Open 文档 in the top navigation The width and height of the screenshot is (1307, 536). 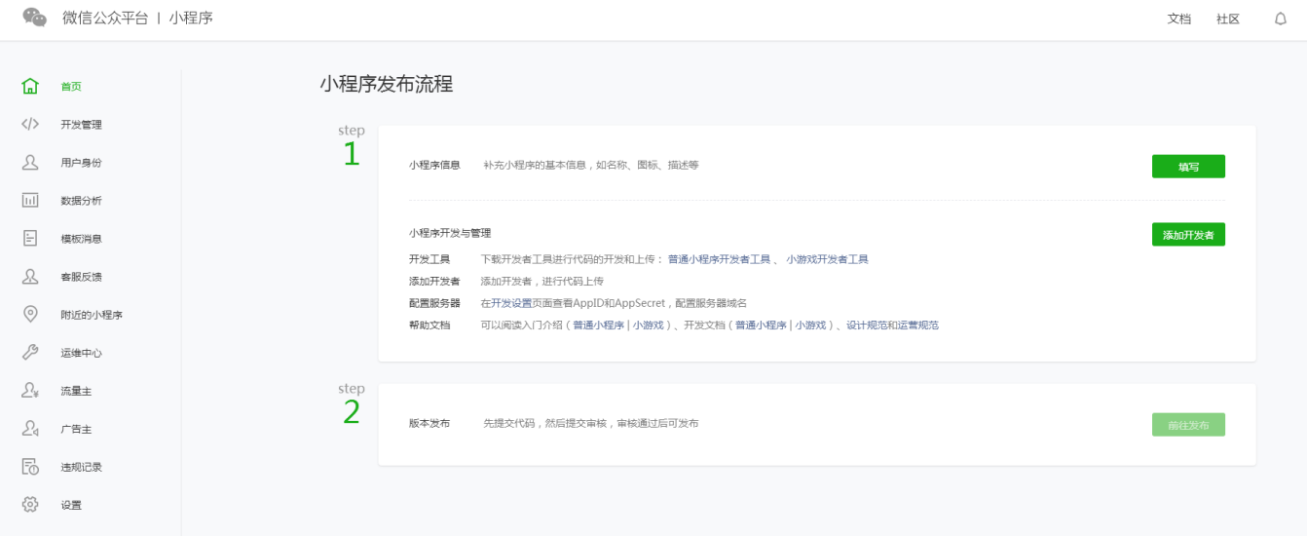click(x=1179, y=19)
